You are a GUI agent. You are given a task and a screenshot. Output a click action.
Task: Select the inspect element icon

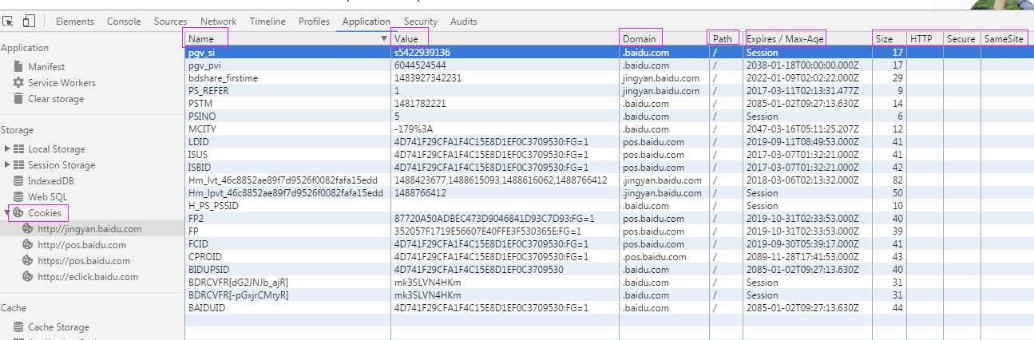(10, 22)
